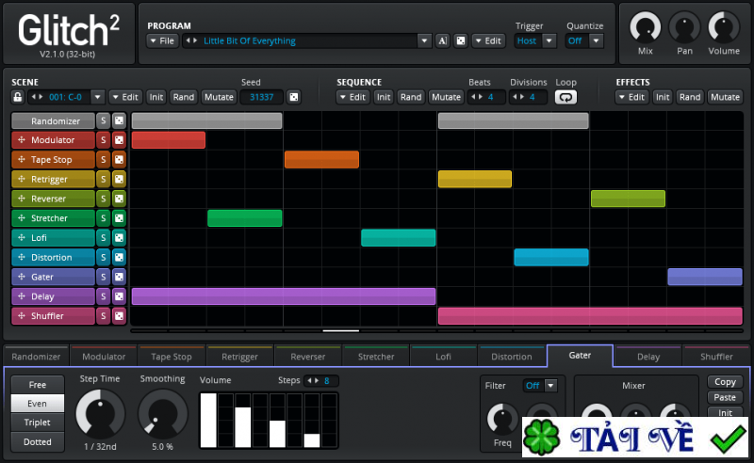The image size is (754, 463).
Task: Open the Randomizer tab
Action: [36, 357]
